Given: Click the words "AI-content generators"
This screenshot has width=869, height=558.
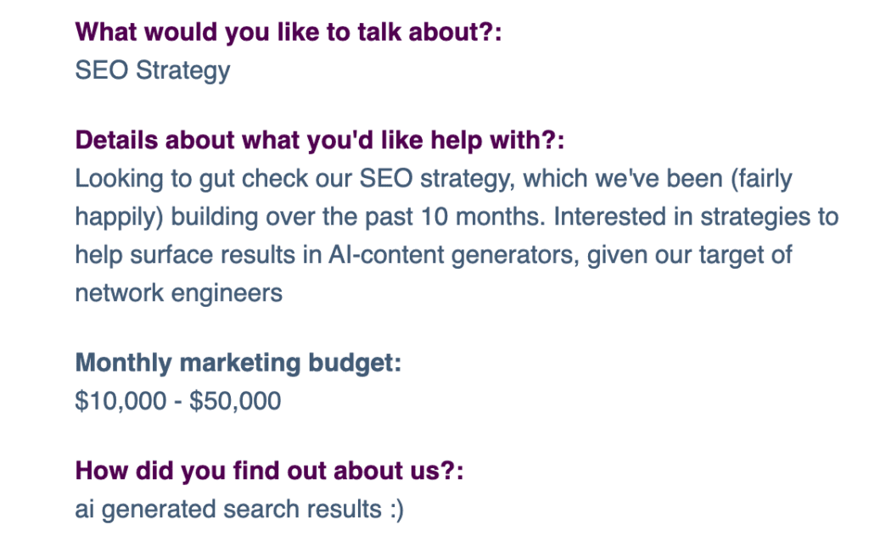Looking at the screenshot, I should [x=454, y=255].
